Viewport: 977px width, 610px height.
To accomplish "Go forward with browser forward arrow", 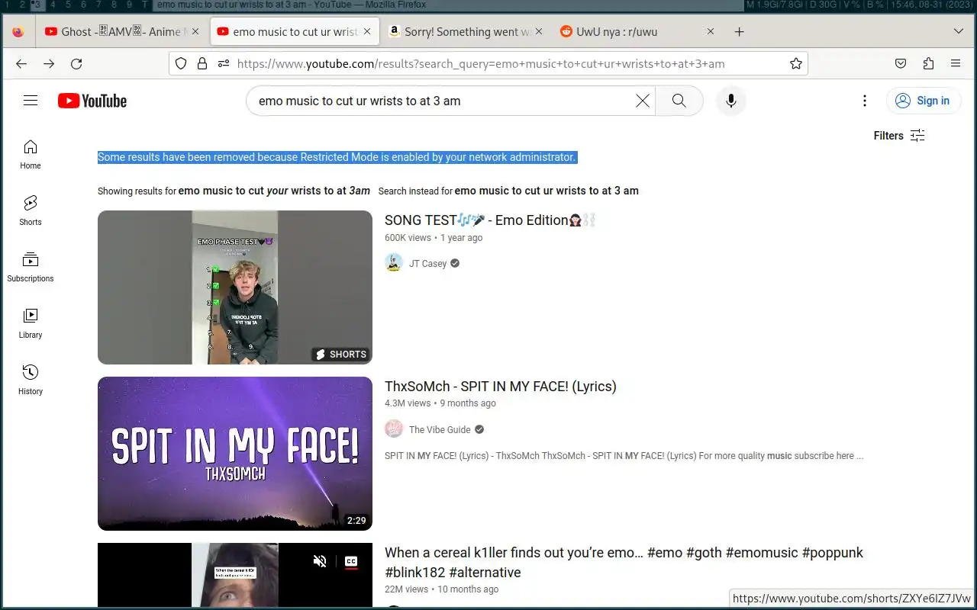I will tap(49, 64).
